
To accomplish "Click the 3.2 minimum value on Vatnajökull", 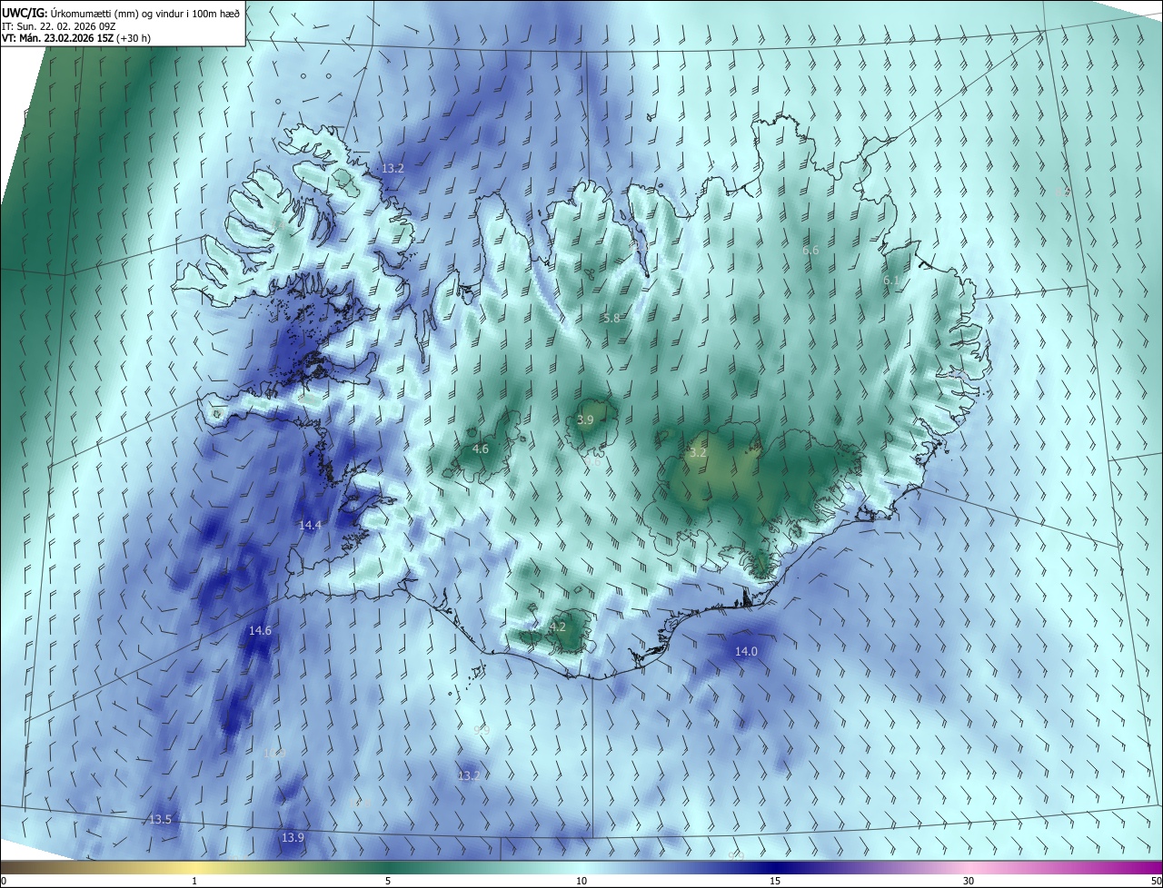I will (x=698, y=452).
